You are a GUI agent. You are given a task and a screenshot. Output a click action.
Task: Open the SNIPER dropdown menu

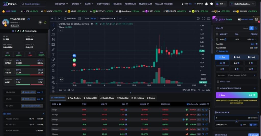point(76,4)
